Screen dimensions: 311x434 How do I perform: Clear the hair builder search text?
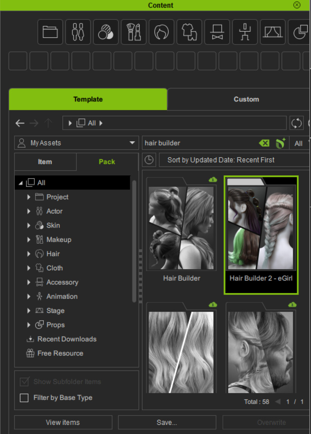[x=264, y=143]
